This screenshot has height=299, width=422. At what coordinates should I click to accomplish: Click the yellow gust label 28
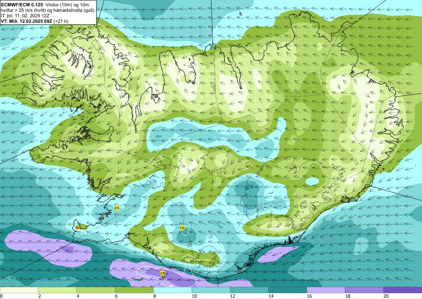click(x=162, y=273)
